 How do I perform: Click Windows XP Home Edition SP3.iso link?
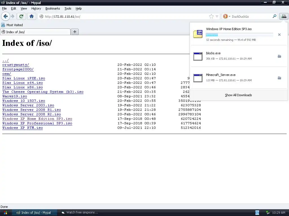pyautogui.click(x=37, y=119)
